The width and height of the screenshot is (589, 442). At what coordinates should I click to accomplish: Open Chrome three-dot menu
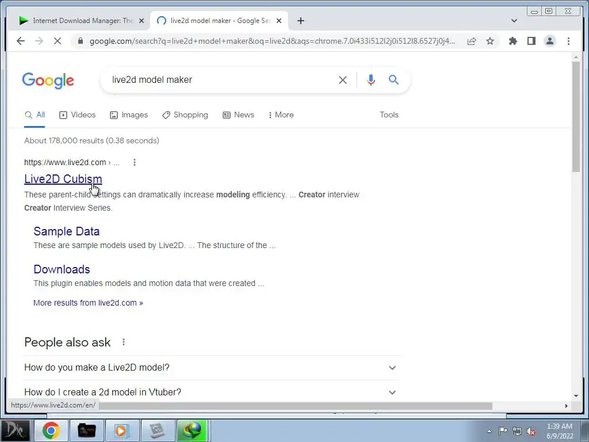(568, 41)
